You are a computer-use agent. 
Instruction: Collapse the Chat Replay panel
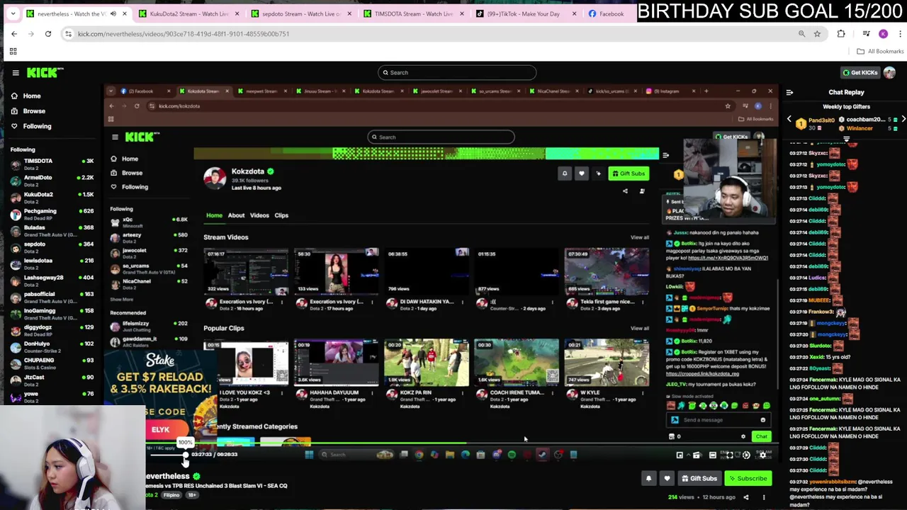pyautogui.click(x=789, y=92)
